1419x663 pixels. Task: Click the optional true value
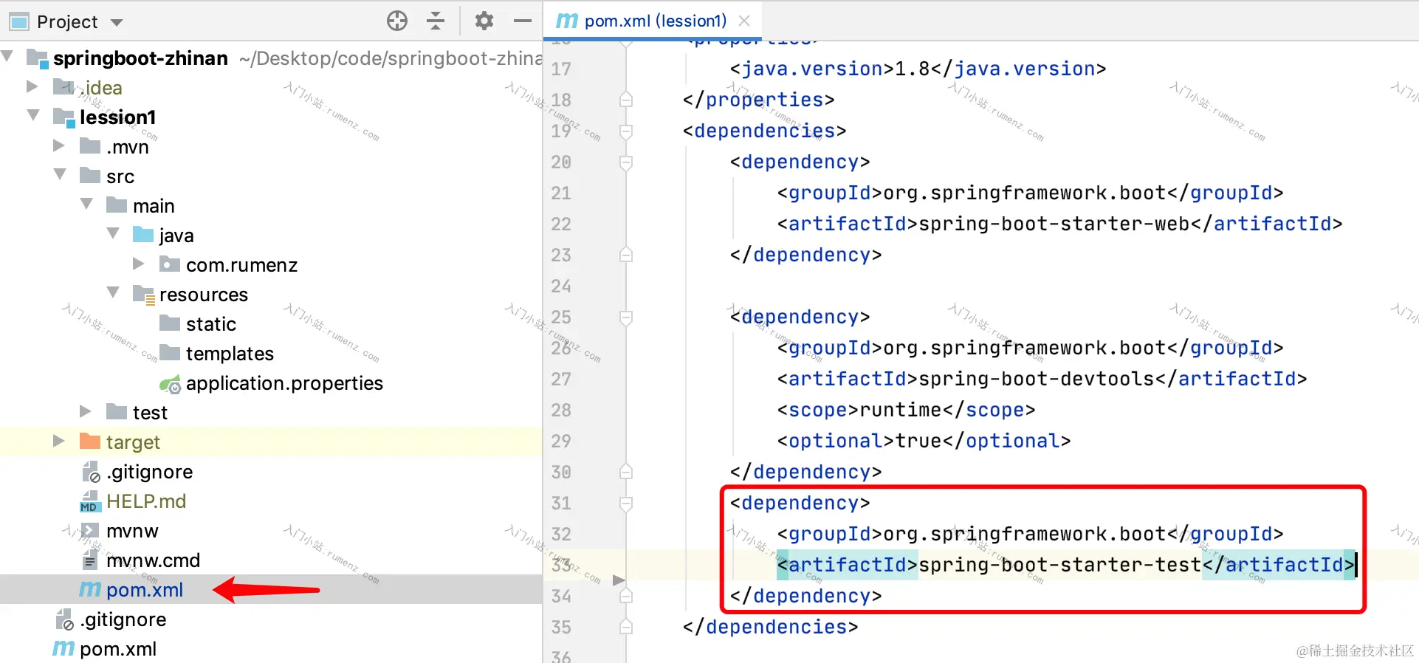(x=918, y=441)
